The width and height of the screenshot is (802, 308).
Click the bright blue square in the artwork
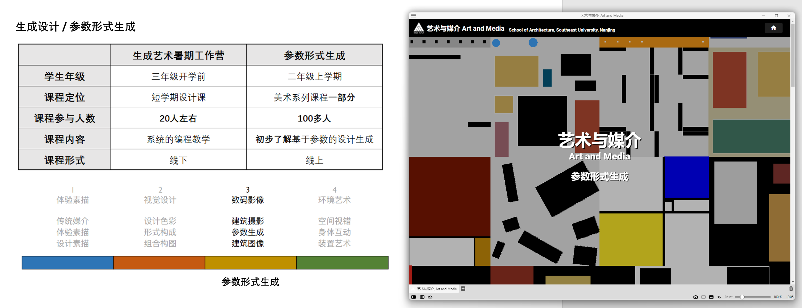pyautogui.click(x=687, y=177)
